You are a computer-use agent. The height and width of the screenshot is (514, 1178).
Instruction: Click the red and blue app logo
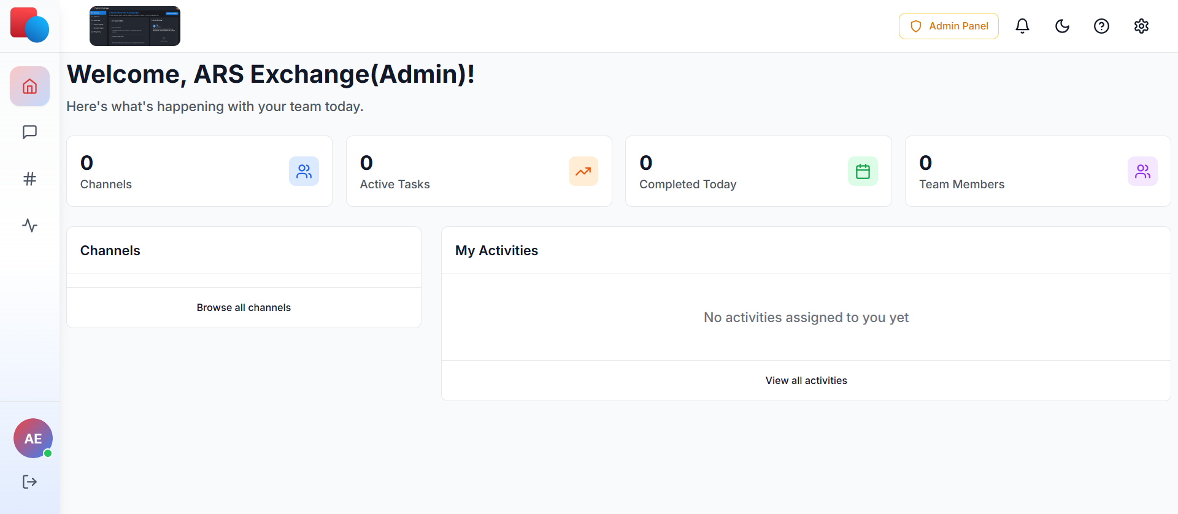(x=29, y=25)
